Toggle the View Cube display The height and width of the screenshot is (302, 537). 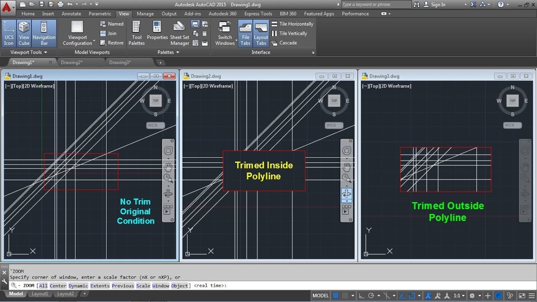[24, 33]
